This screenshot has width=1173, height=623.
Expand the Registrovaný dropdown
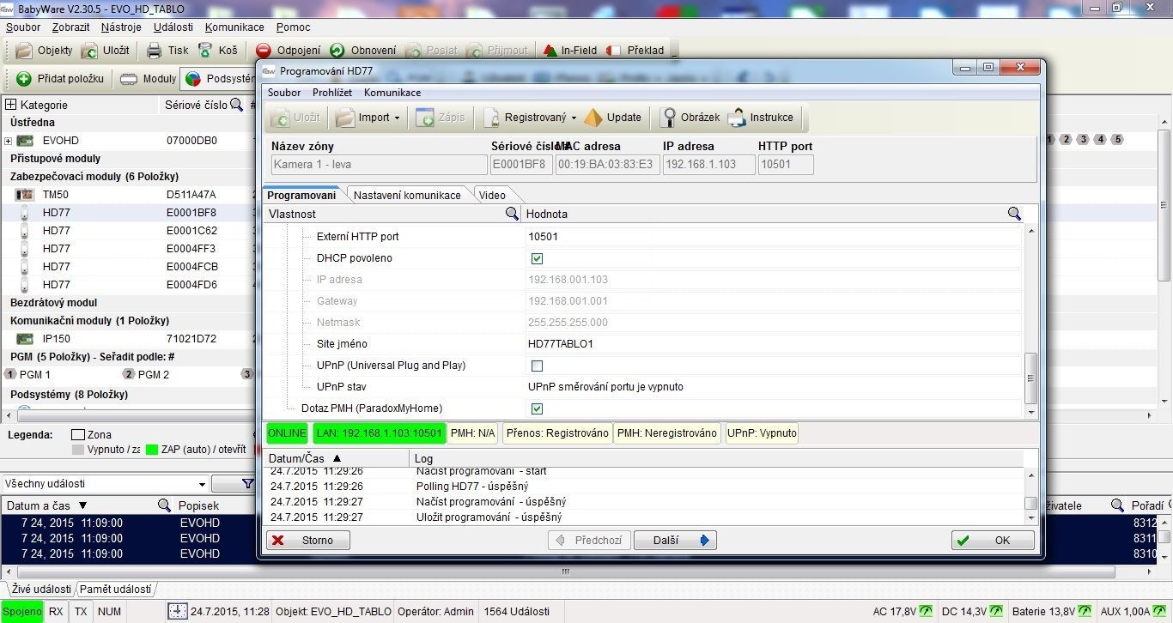pyautogui.click(x=574, y=118)
